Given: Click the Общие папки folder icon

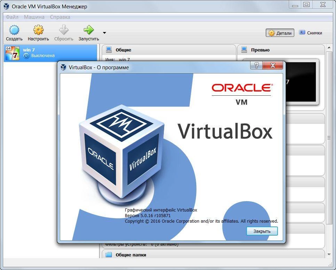Looking at the screenshot, I should click(109, 255).
